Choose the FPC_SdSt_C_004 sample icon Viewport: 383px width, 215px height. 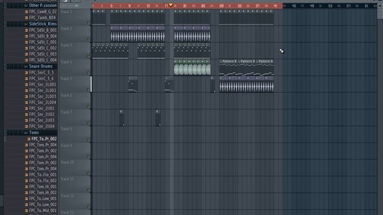point(26,60)
